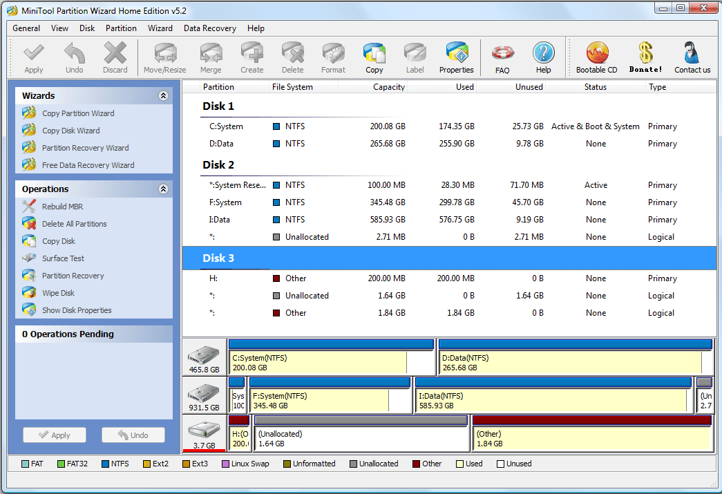The image size is (722, 494).
Task: Click the I:Data(NTFS) block in disk map
Action: (x=553, y=395)
